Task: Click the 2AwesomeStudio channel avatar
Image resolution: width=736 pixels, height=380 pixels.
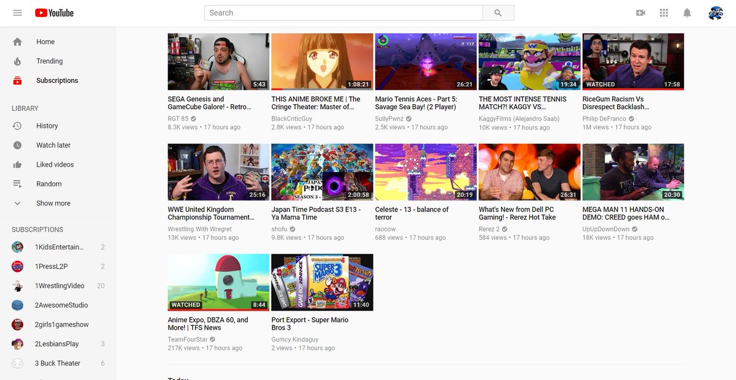Action: pyautogui.click(x=17, y=305)
